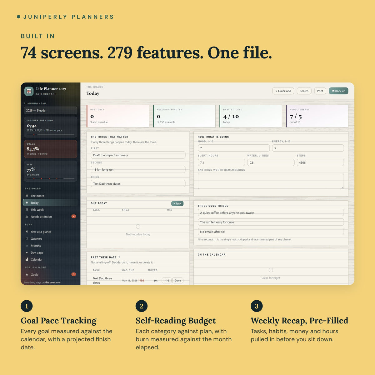Click the Back up button
This screenshot has height=375, width=375.
point(338,91)
